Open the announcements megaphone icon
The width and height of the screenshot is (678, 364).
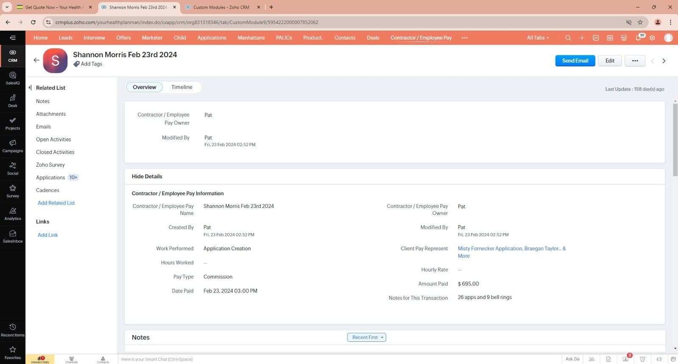click(x=659, y=359)
